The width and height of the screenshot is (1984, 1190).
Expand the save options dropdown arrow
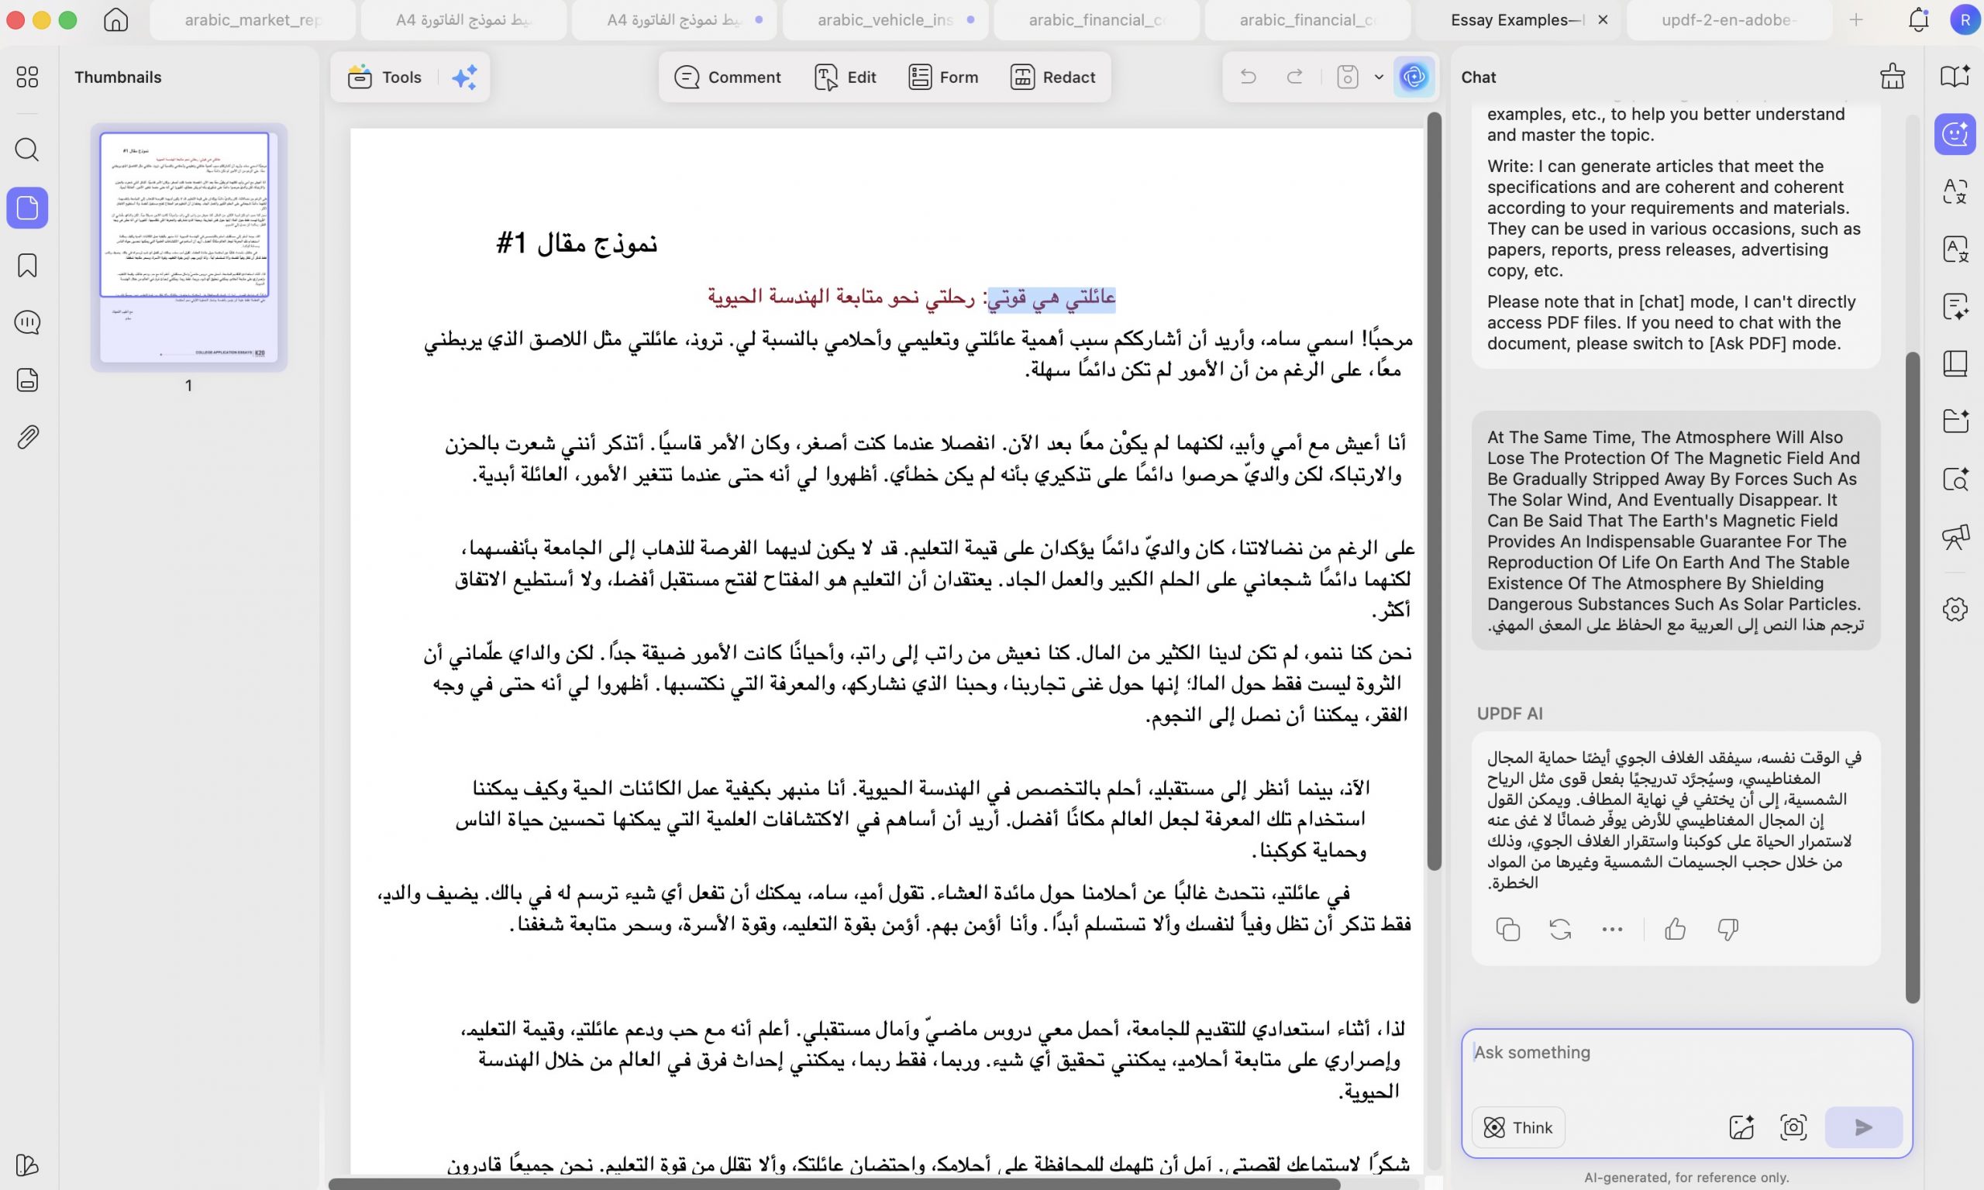click(x=1379, y=77)
